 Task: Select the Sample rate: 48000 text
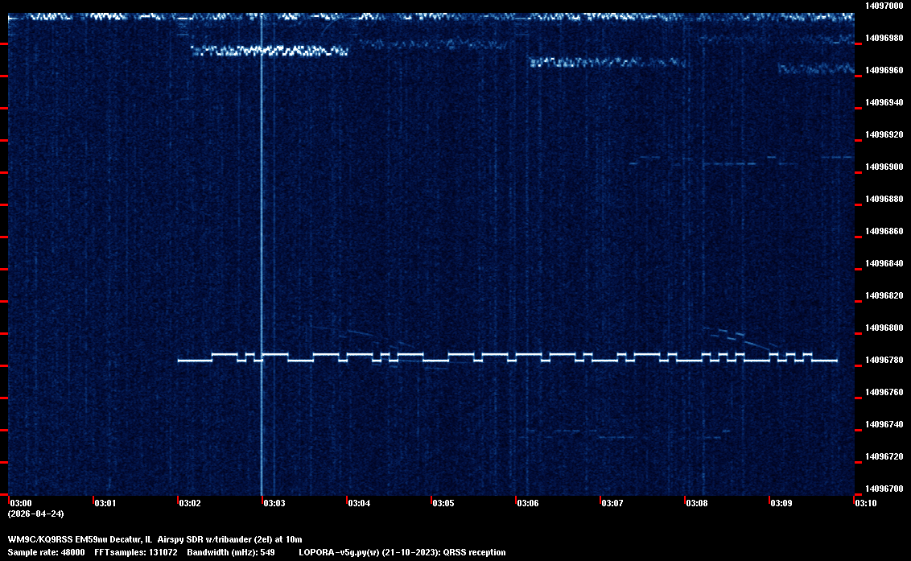tap(46, 552)
